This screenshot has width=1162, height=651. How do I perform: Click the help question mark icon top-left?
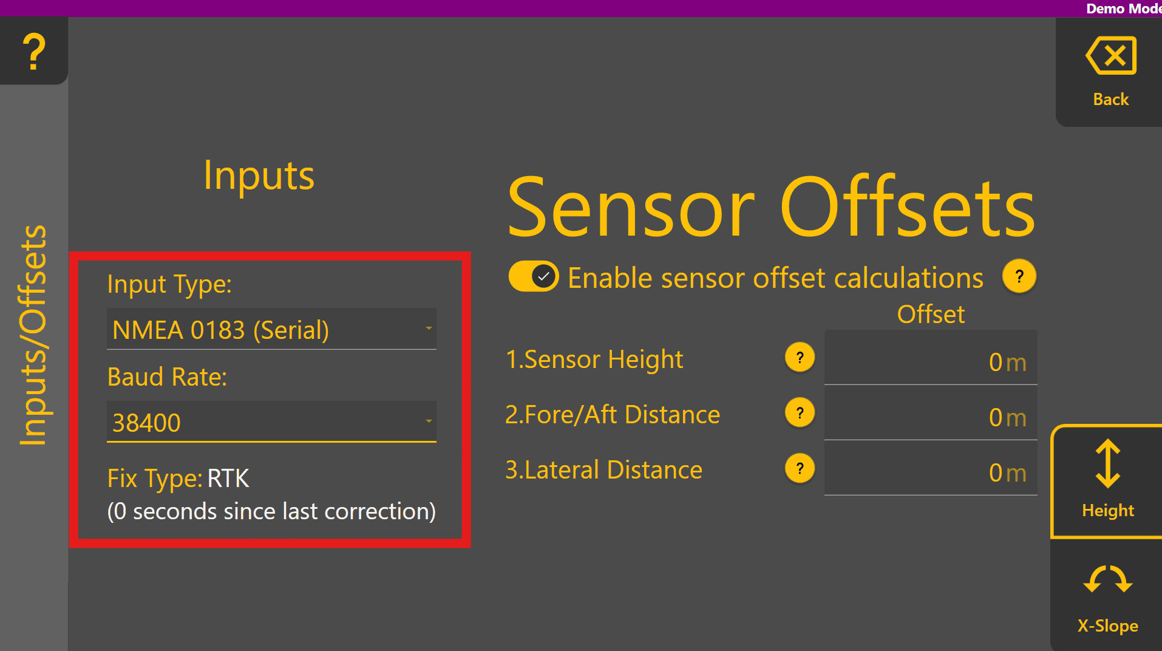(34, 51)
